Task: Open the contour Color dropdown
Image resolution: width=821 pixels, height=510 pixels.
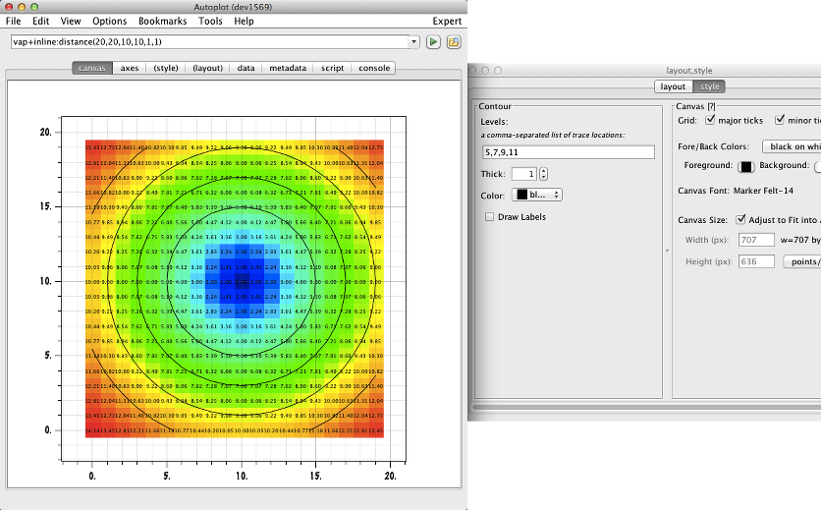Action: pos(537,195)
